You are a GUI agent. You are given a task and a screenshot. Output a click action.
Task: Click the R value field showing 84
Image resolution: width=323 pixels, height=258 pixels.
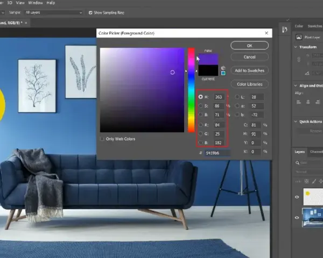pos(219,125)
